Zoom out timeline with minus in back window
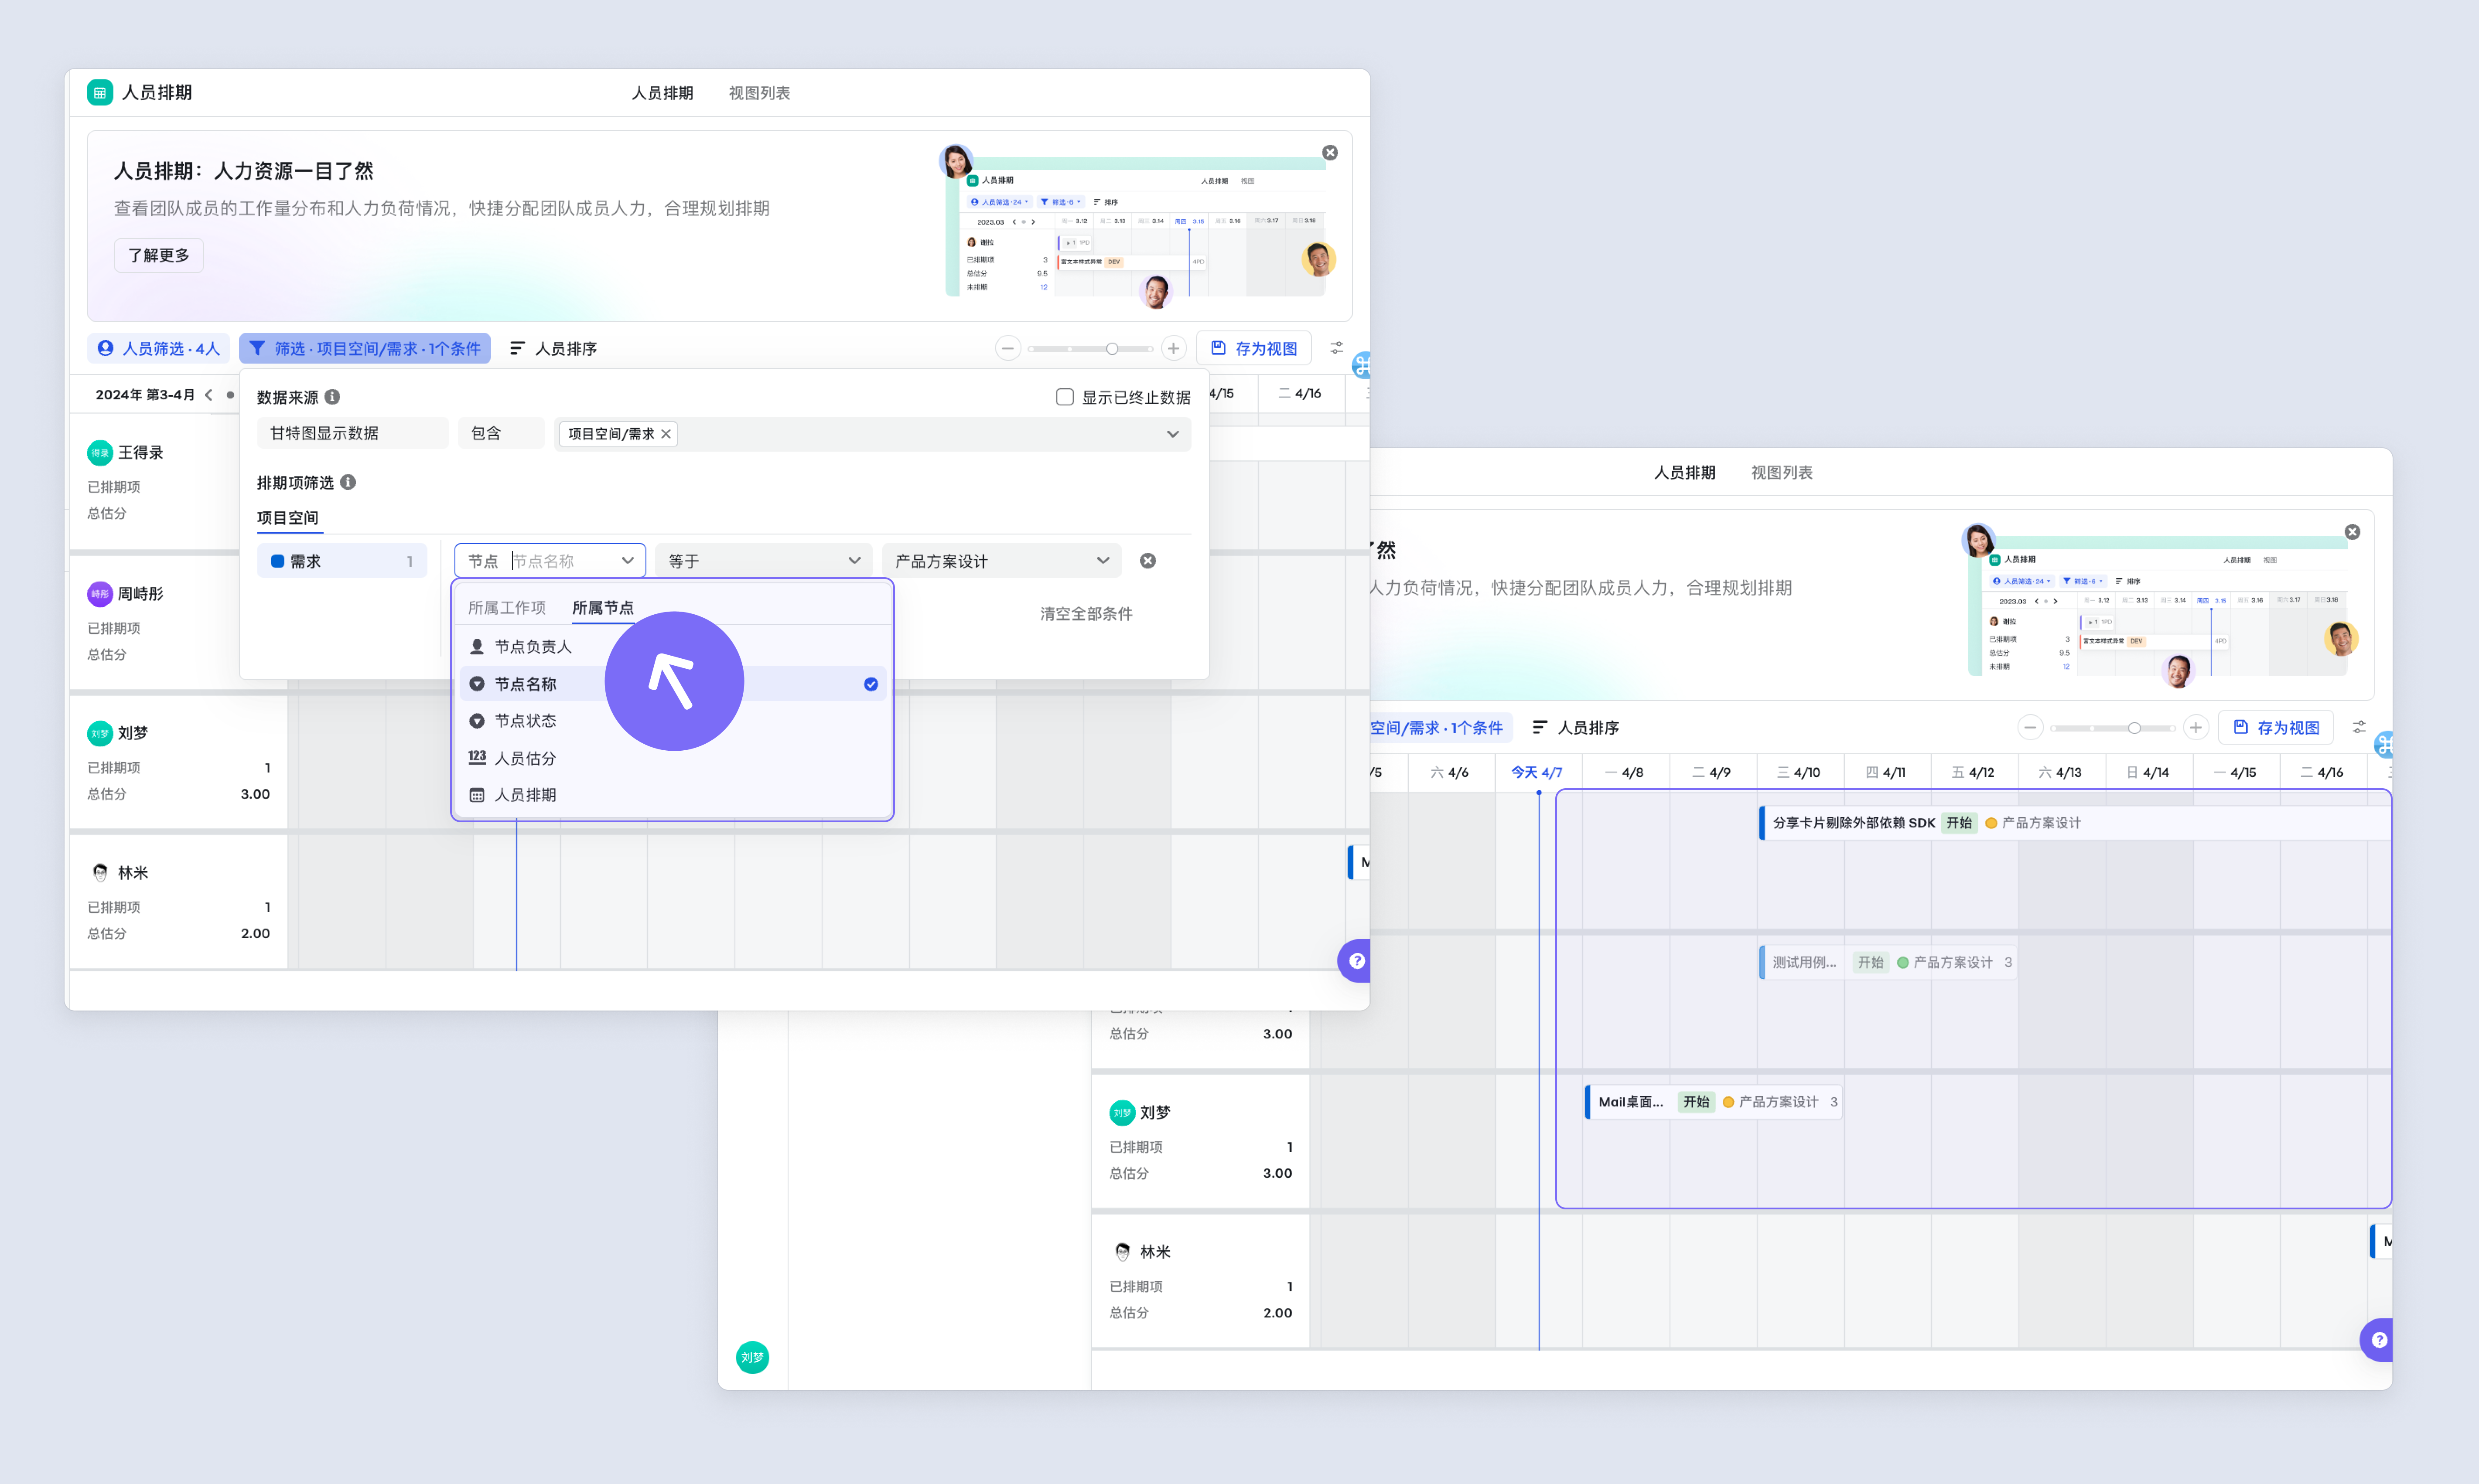 [x=2030, y=727]
